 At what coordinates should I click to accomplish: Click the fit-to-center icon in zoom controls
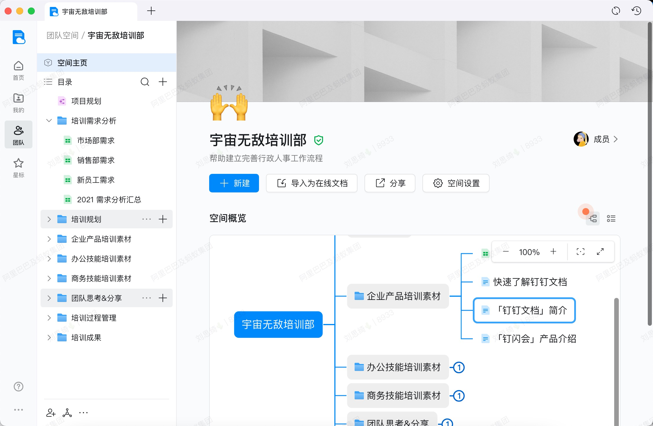click(580, 252)
